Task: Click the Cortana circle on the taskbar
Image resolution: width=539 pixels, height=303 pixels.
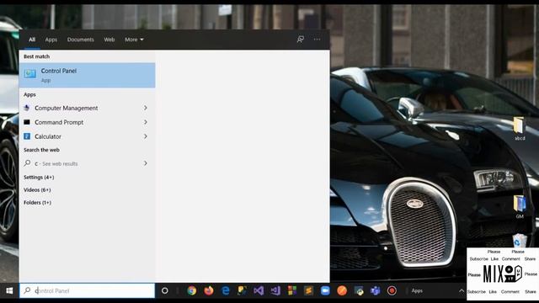Action: tap(165, 290)
